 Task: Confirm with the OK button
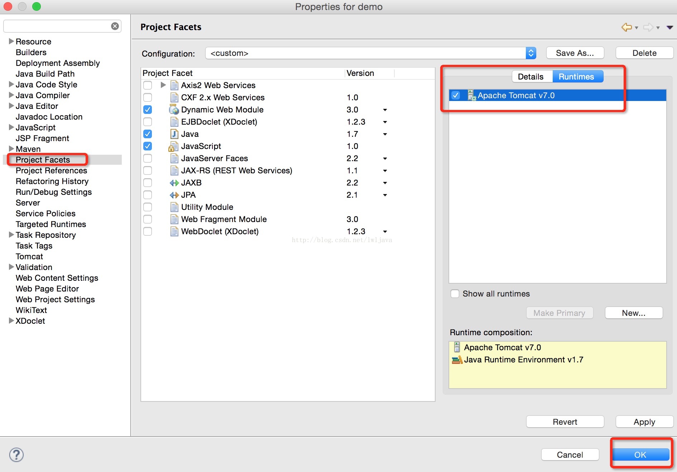pos(640,455)
